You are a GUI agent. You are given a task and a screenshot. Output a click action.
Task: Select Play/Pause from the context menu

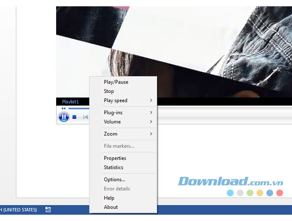(x=116, y=82)
